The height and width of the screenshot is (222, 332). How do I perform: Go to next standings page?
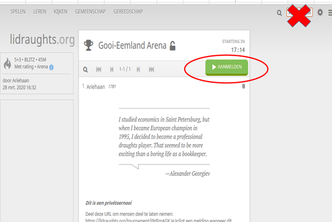[x=138, y=70]
